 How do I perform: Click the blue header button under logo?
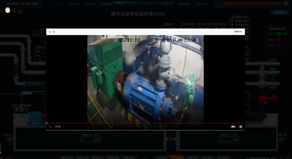pos(279,12)
